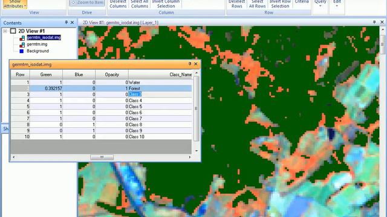Pin the 2D View #1 window
This screenshot has width=387, height=217.
pyautogui.click(x=374, y=22)
